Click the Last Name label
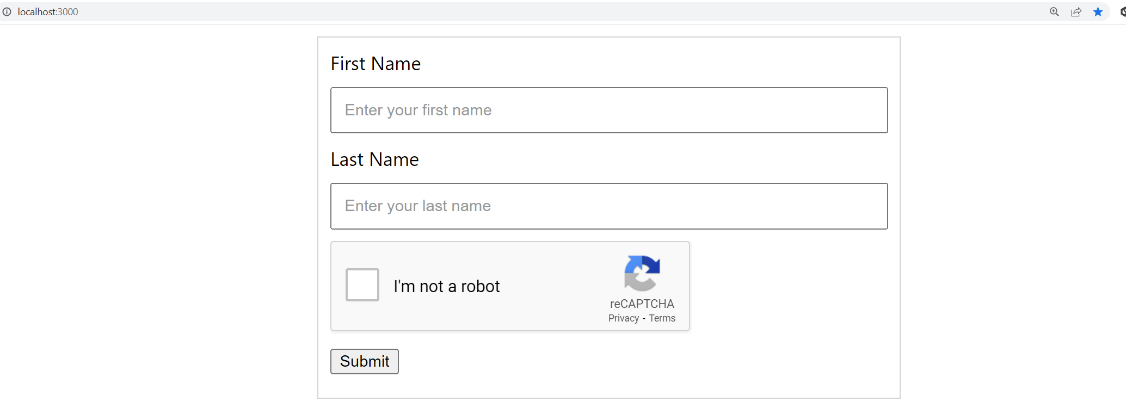This screenshot has height=420, width=1126. [375, 159]
